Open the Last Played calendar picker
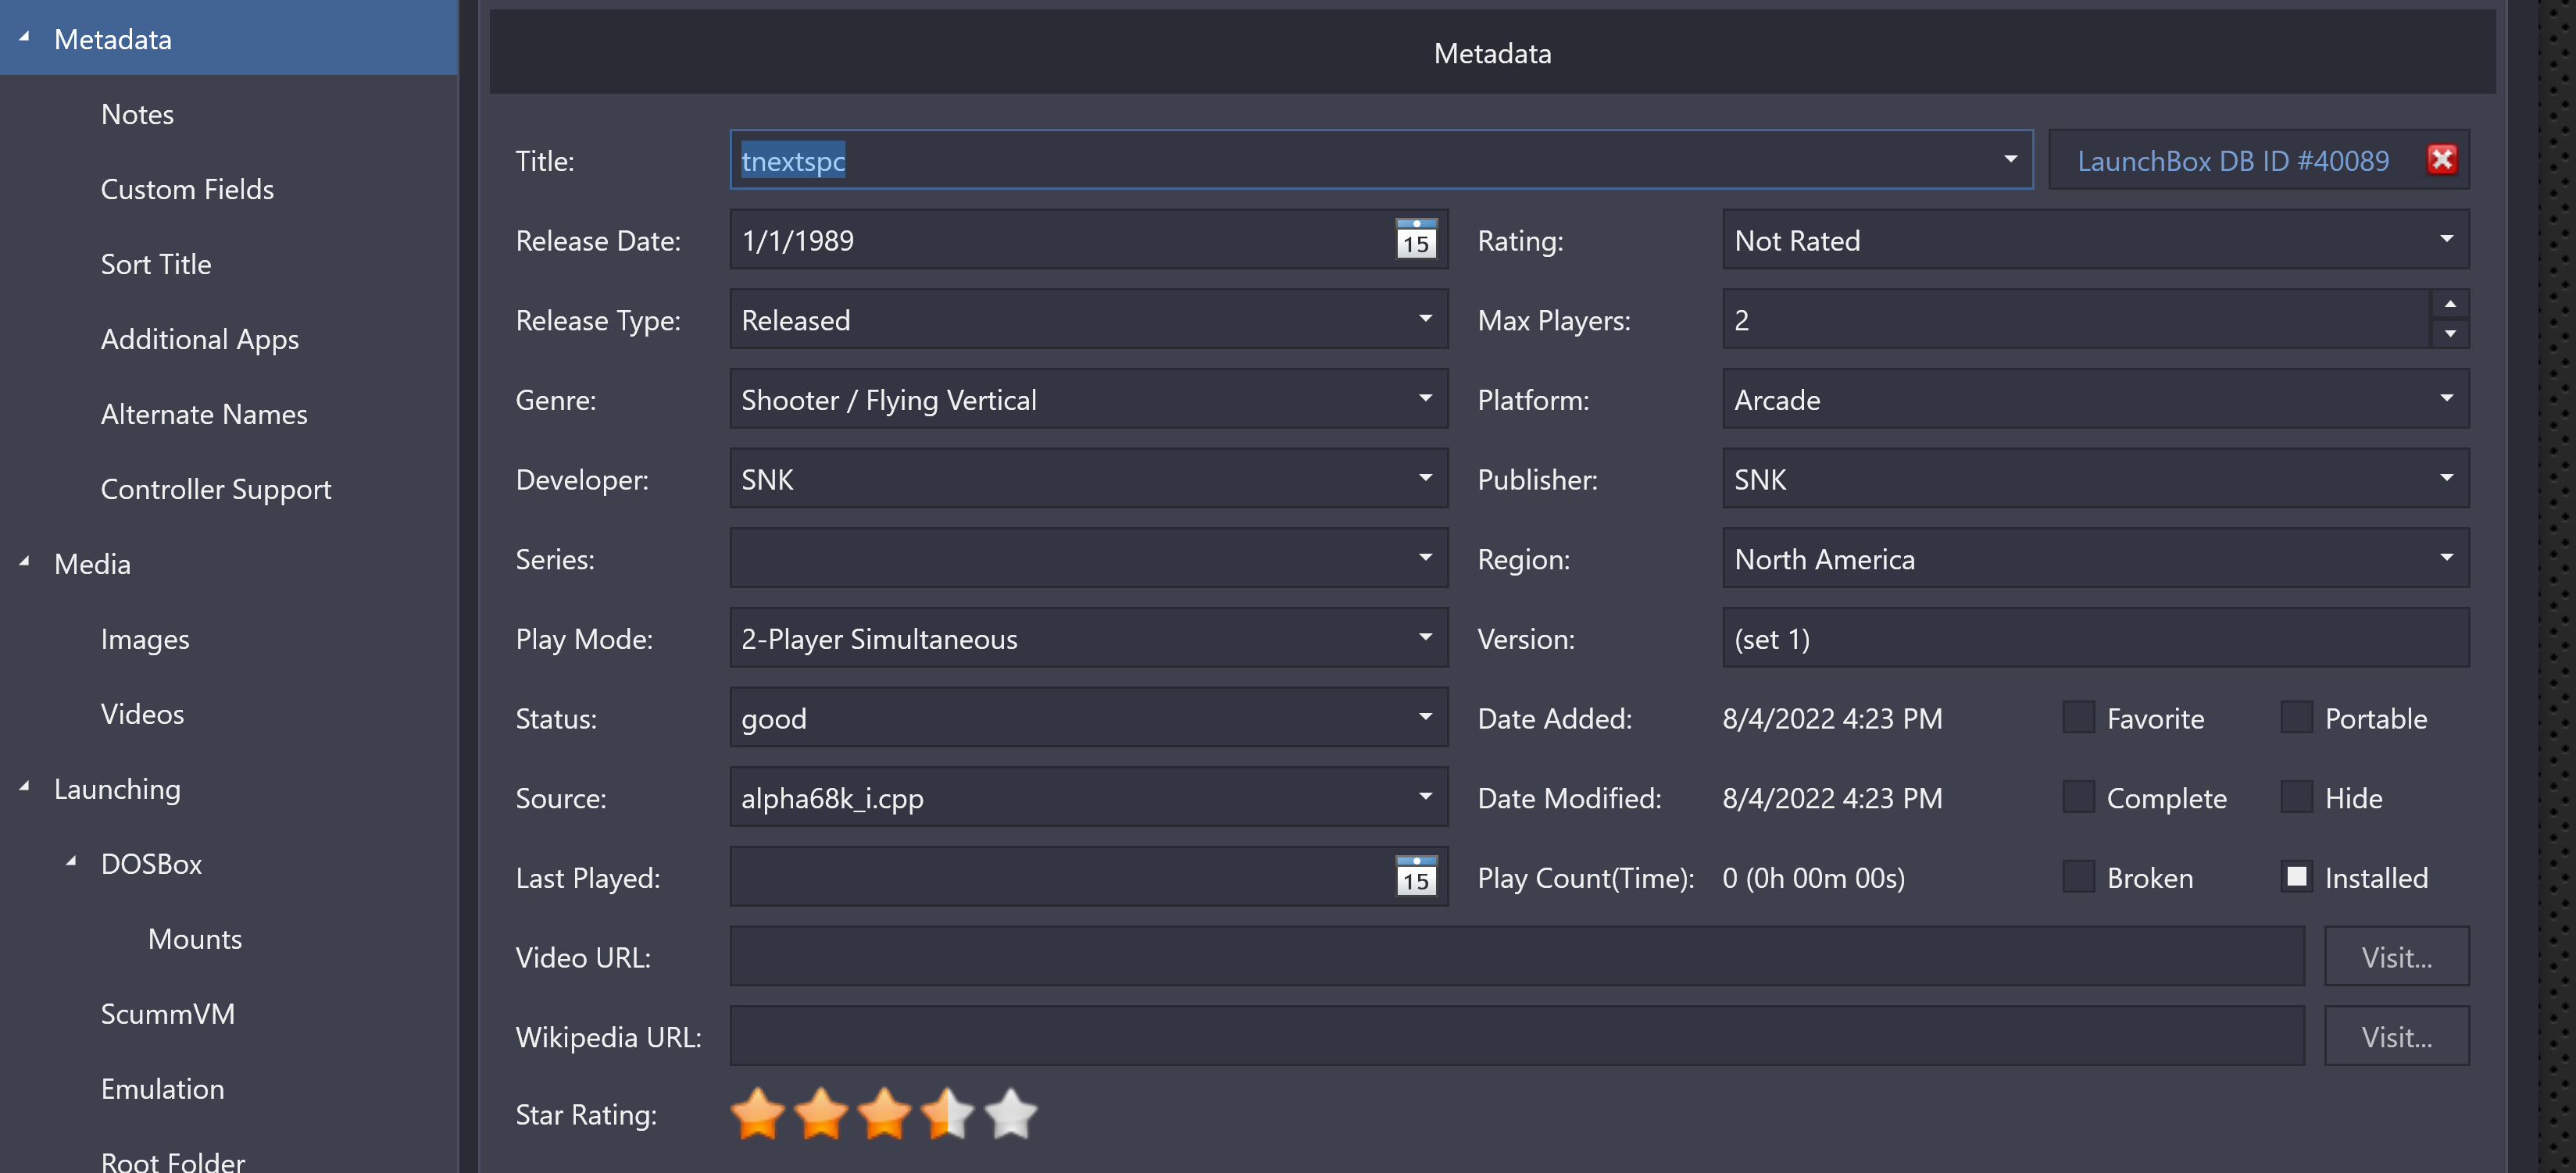The height and width of the screenshot is (1173, 2576). [x=1415, y=876]
